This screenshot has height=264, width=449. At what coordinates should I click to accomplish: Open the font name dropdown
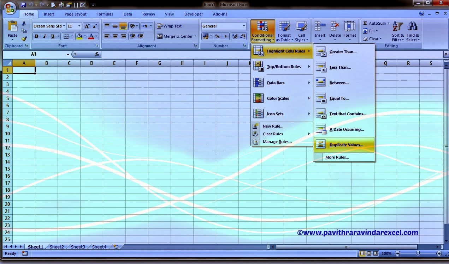click(x=64, y=26)
